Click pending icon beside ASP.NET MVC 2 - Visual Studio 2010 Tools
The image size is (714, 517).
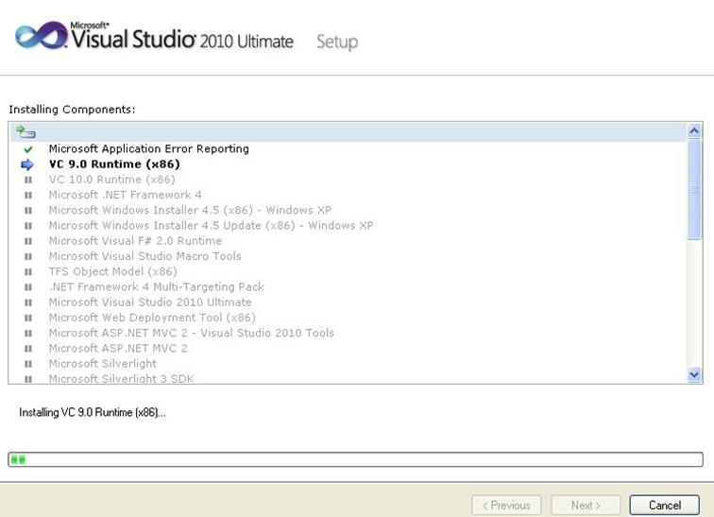point(28,333)
